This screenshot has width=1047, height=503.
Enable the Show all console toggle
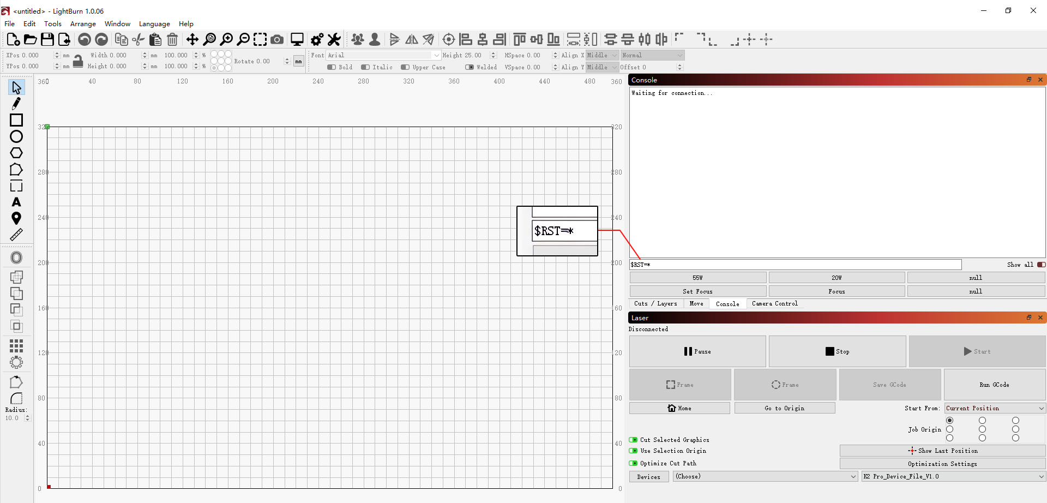(1041, 265)
